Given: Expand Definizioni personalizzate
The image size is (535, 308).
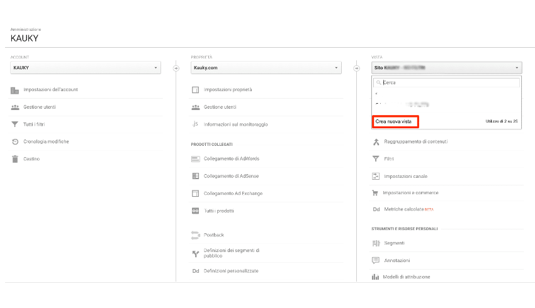Looking at the screenshot, I should tap(231, 271).
